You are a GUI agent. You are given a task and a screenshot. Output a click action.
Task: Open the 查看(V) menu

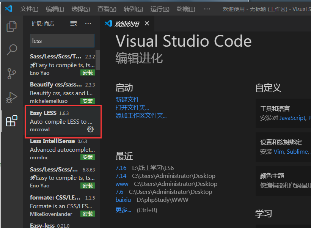(107, 9)
